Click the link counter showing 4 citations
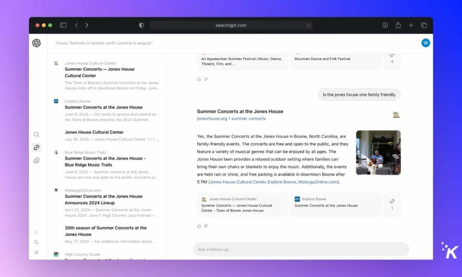 (x=392, y=59)
